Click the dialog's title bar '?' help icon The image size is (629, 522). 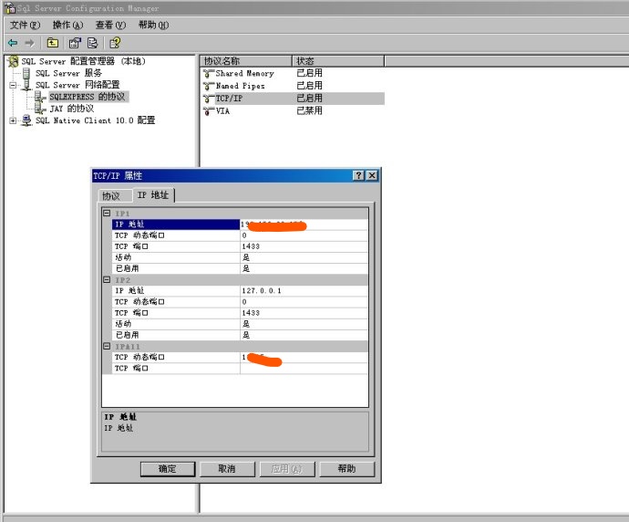(359, 175)
